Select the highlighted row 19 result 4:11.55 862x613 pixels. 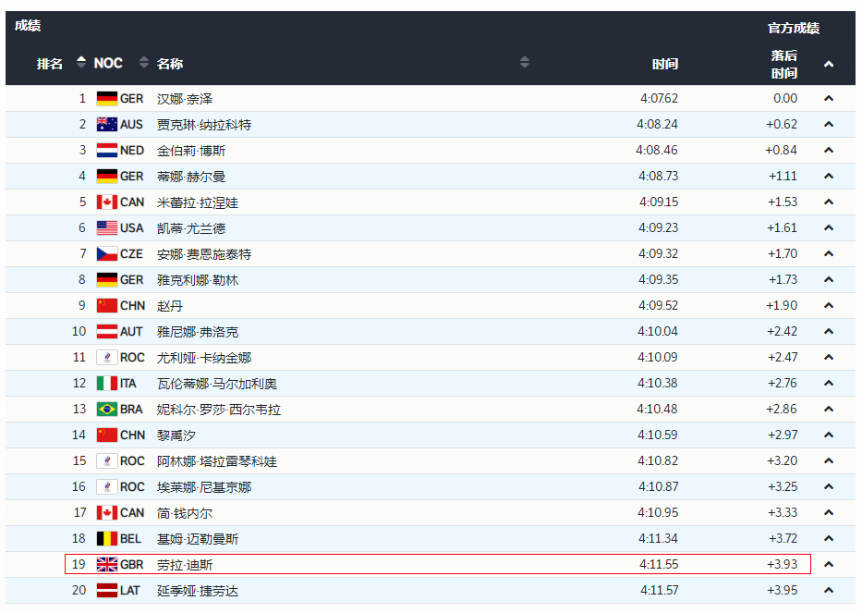click(658, 565)
